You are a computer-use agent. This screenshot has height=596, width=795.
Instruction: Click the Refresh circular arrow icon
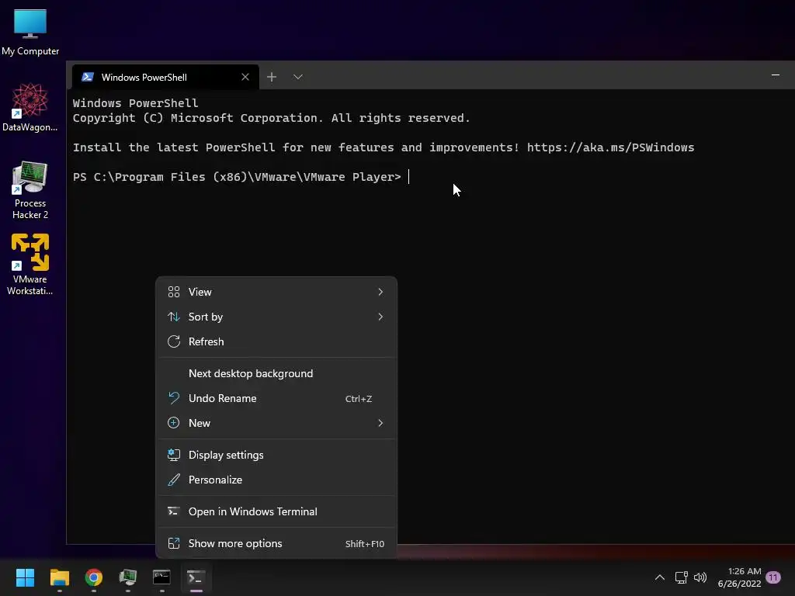click(174, 341)
